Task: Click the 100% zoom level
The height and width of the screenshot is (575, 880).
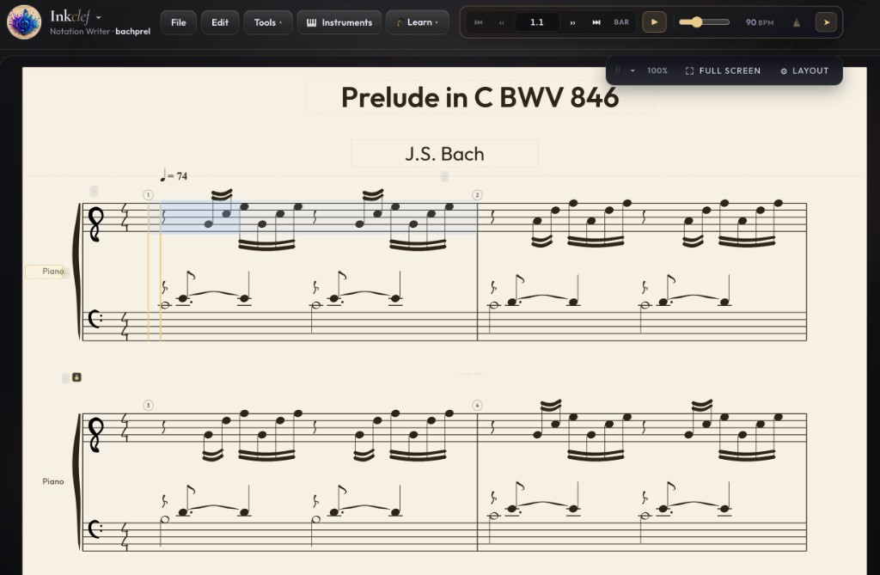Action: (x=657, y=70)
